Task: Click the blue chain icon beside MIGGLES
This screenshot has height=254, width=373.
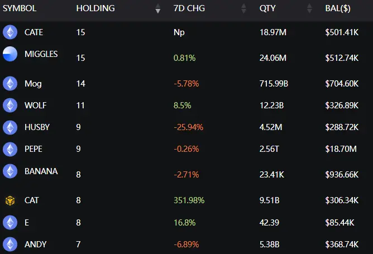Action: pyautogui.click(x=10, y=54)
